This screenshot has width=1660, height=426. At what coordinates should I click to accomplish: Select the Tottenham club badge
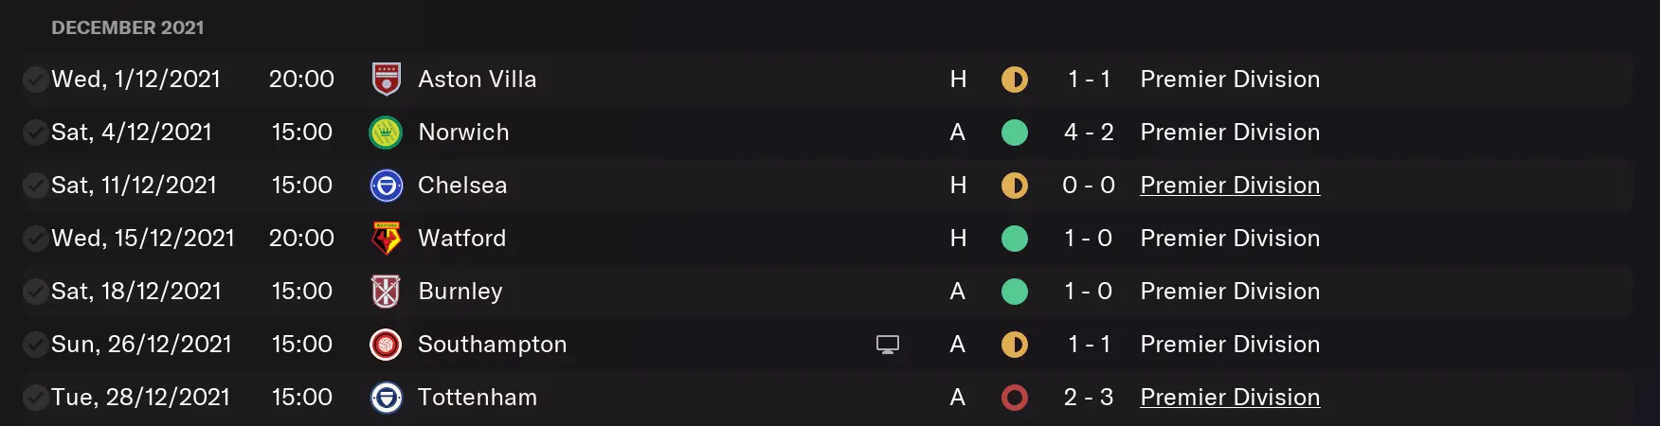[386, 398]
